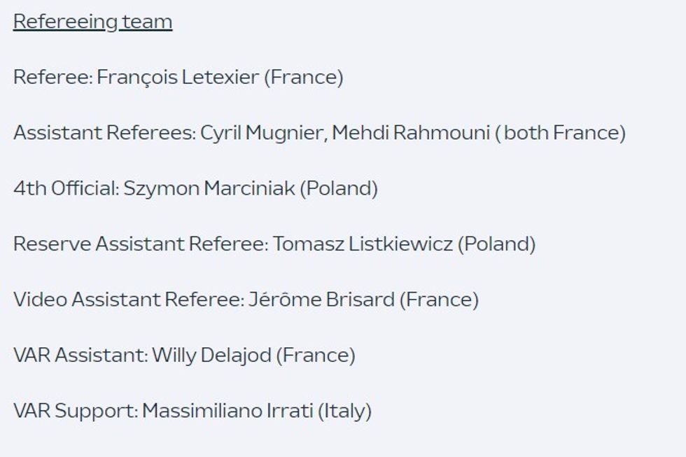Click on Mehdi Rahmouni's name

click(410, 133)
